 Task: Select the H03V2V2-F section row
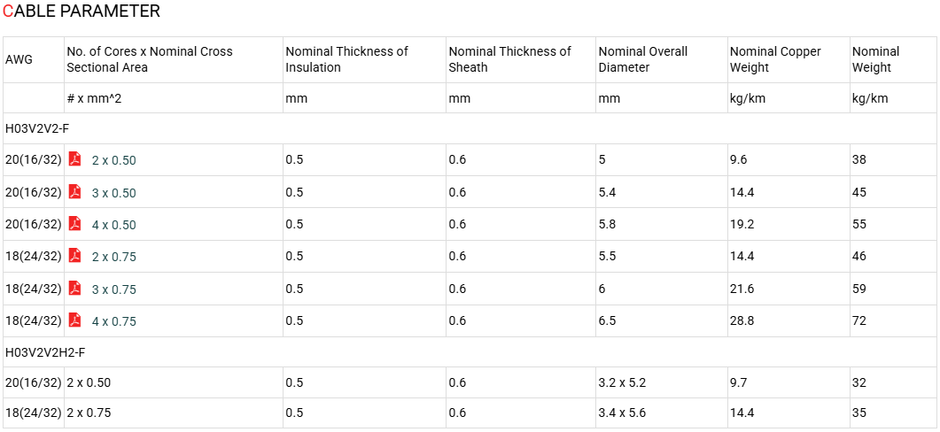point(470,128)
